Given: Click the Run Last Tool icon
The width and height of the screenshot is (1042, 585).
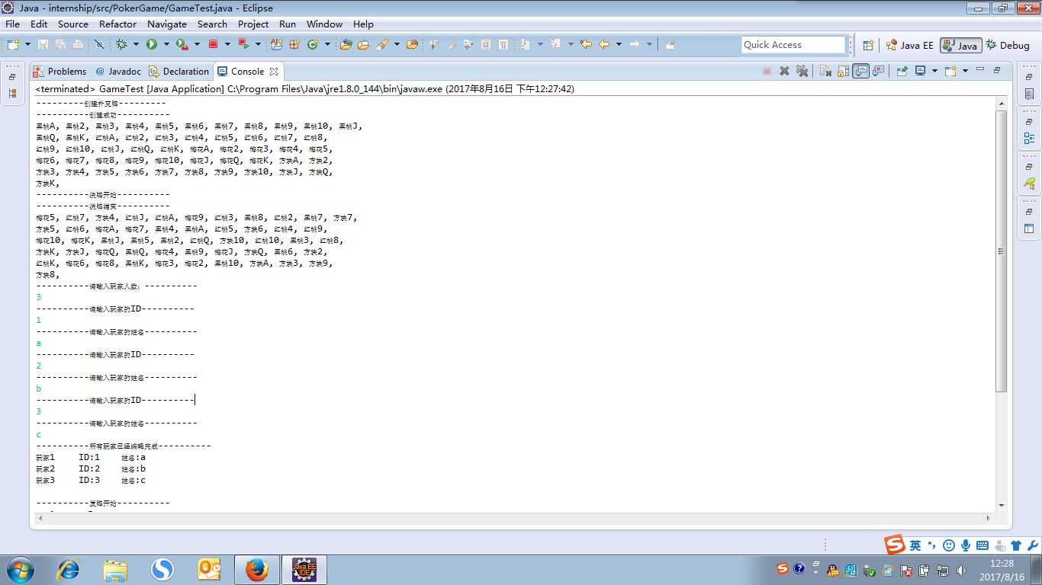Looking at the screenshot, I should (x=182, y=44).
